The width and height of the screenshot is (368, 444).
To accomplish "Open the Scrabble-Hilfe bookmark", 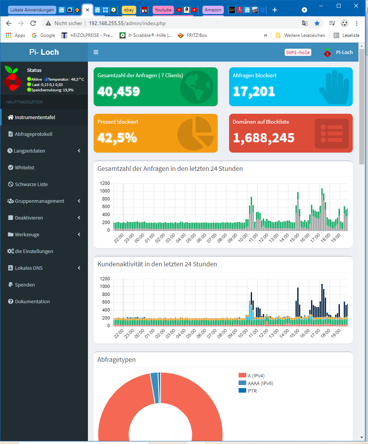I will (x=146, y=35).
